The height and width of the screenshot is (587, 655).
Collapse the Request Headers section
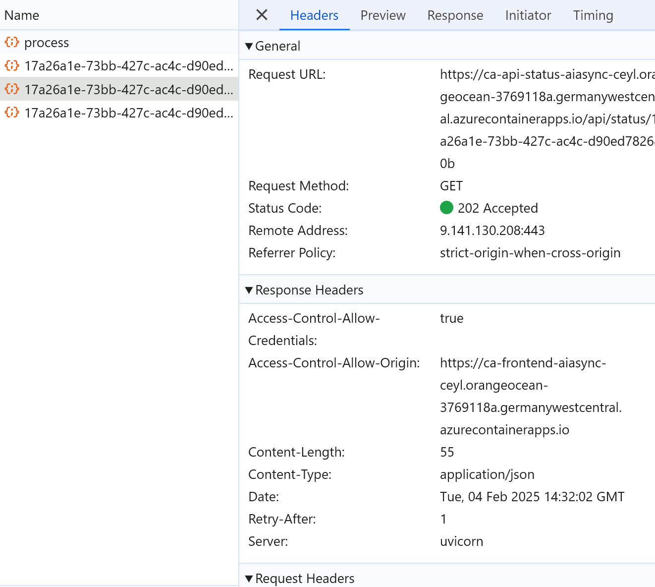point(249,579)
